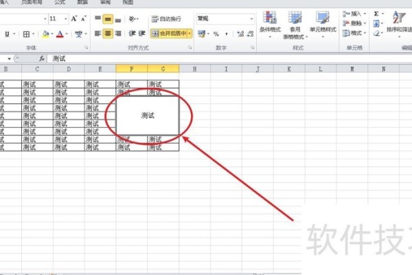Image resolution: width=412 pixels, height=275 pixels.
Task: Click the fx insert function button
Action: (x=42, y=58)
